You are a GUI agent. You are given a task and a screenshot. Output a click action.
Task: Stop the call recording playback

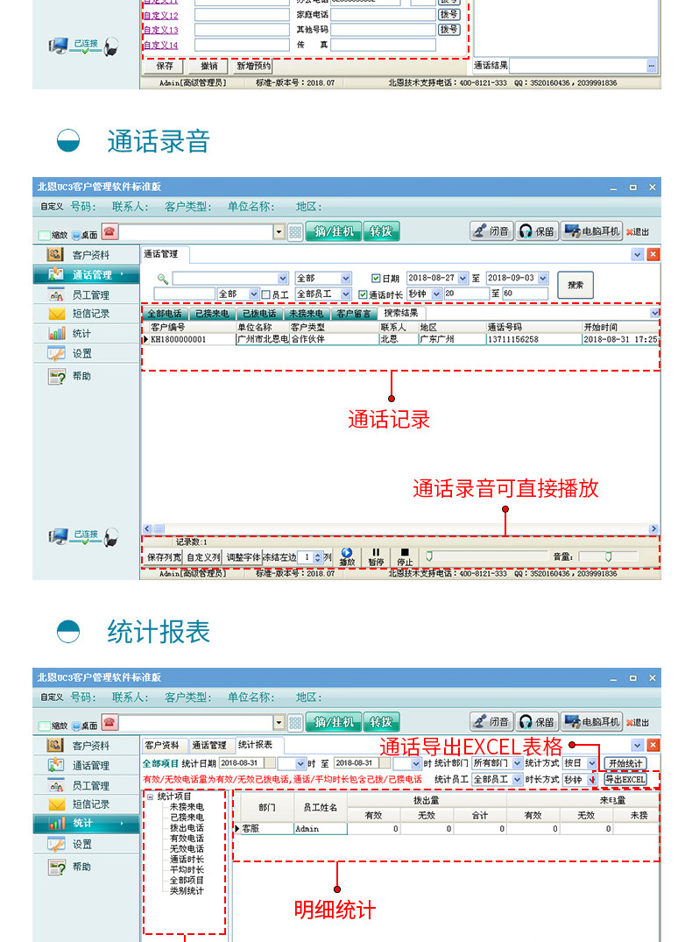405,557
